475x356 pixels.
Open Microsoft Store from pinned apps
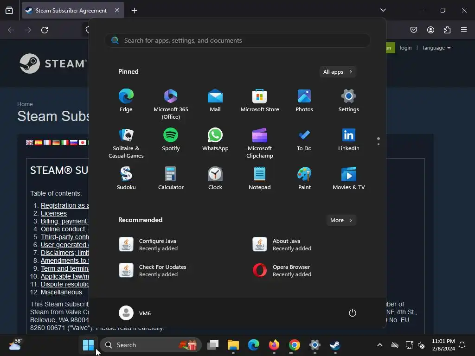pyautogui.click(x=260, y=101)
